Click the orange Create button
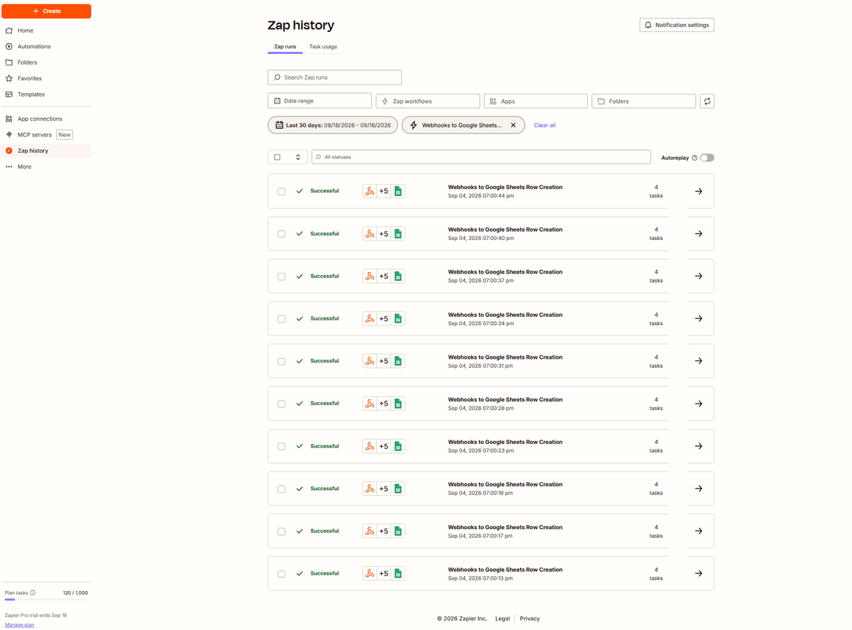 (46, 11)
